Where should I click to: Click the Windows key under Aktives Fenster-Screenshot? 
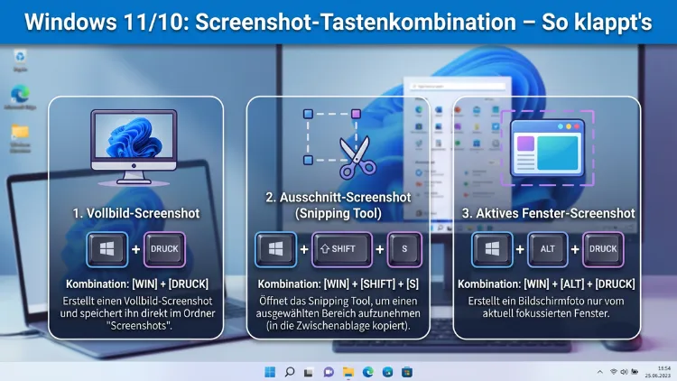coord(492,249)
